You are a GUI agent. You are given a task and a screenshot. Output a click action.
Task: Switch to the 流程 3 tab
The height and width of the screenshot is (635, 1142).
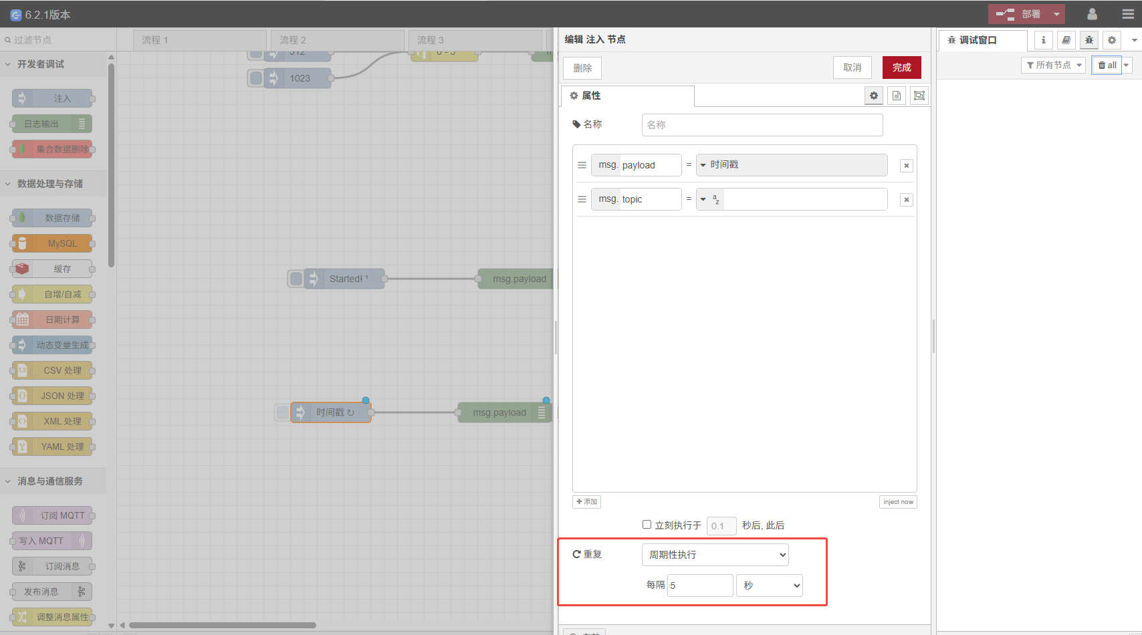[x=475, y=40]
